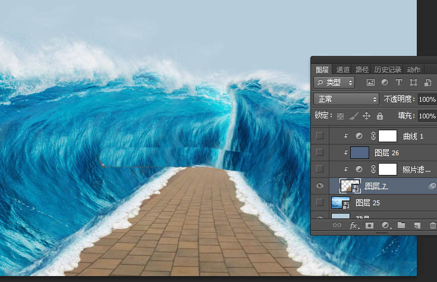
Task: Open the 正常 blend mode dropdown
Action: (x=346, y=99)
